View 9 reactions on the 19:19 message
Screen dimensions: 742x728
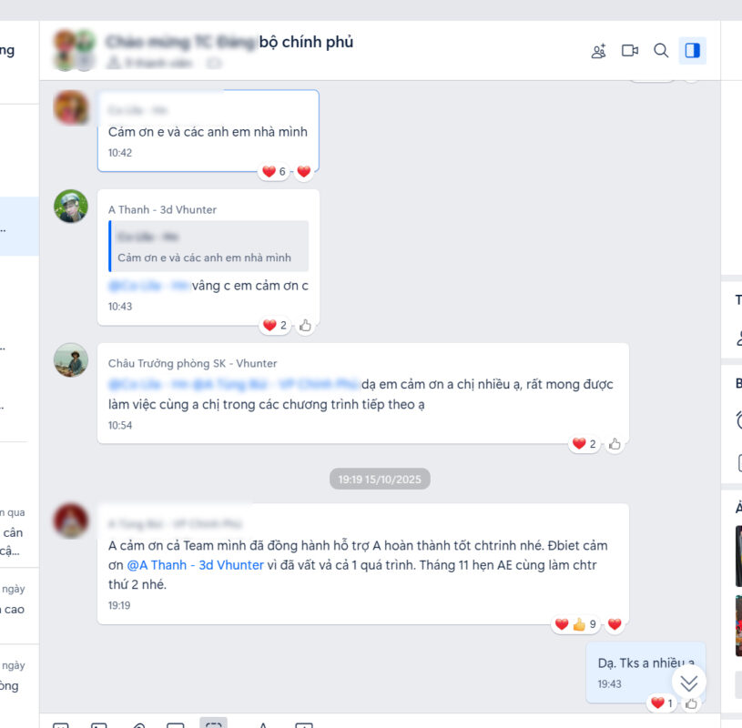pyautogui.click(x=575, y=624)
